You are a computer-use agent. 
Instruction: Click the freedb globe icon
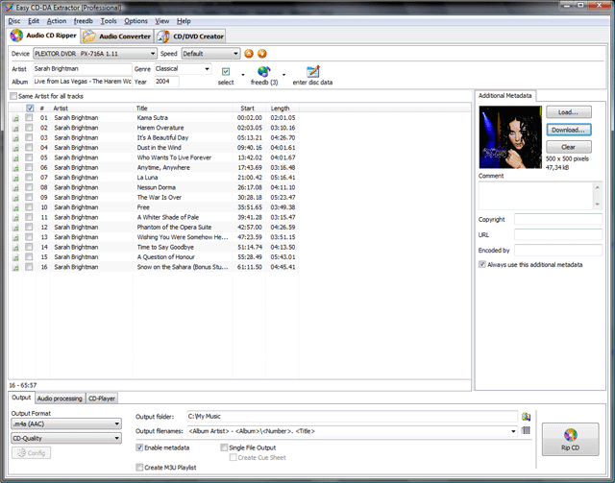(x=264, y=71)
